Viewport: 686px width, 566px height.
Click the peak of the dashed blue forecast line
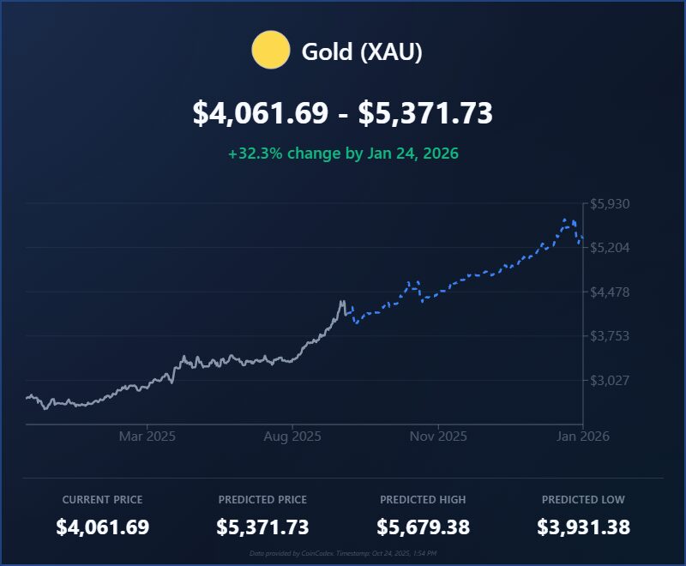click(565, 220)
